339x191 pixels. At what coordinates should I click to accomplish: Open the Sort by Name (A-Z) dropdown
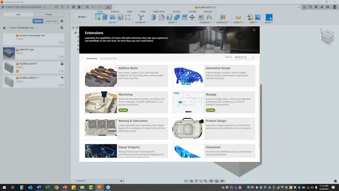244,57
